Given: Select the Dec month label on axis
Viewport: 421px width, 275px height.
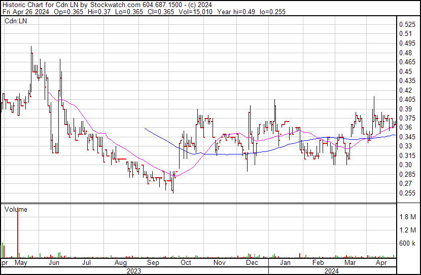Looking at the screenshot, I should point(252,263).
